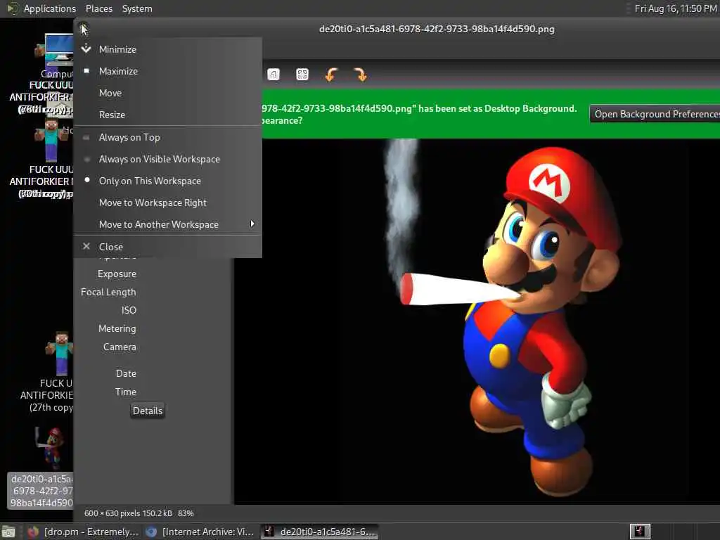Viewport: 720px width, 540px height.
Task: Click the Focal Length label
Action: pos(108,292)
